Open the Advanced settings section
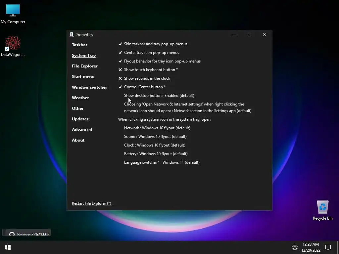This screenshot has width=339, height=254. tap(82, 130)
